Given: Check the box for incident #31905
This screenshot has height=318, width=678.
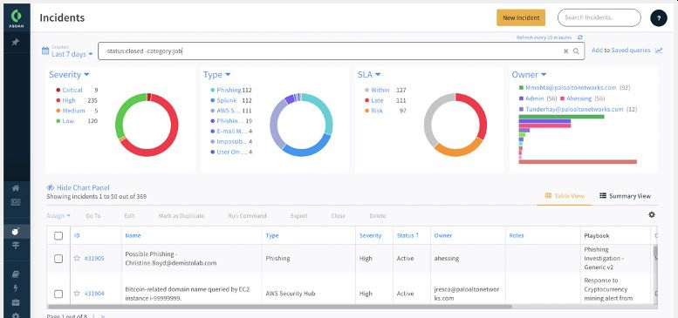Looking at the screenshot, I should pos(58,259).
